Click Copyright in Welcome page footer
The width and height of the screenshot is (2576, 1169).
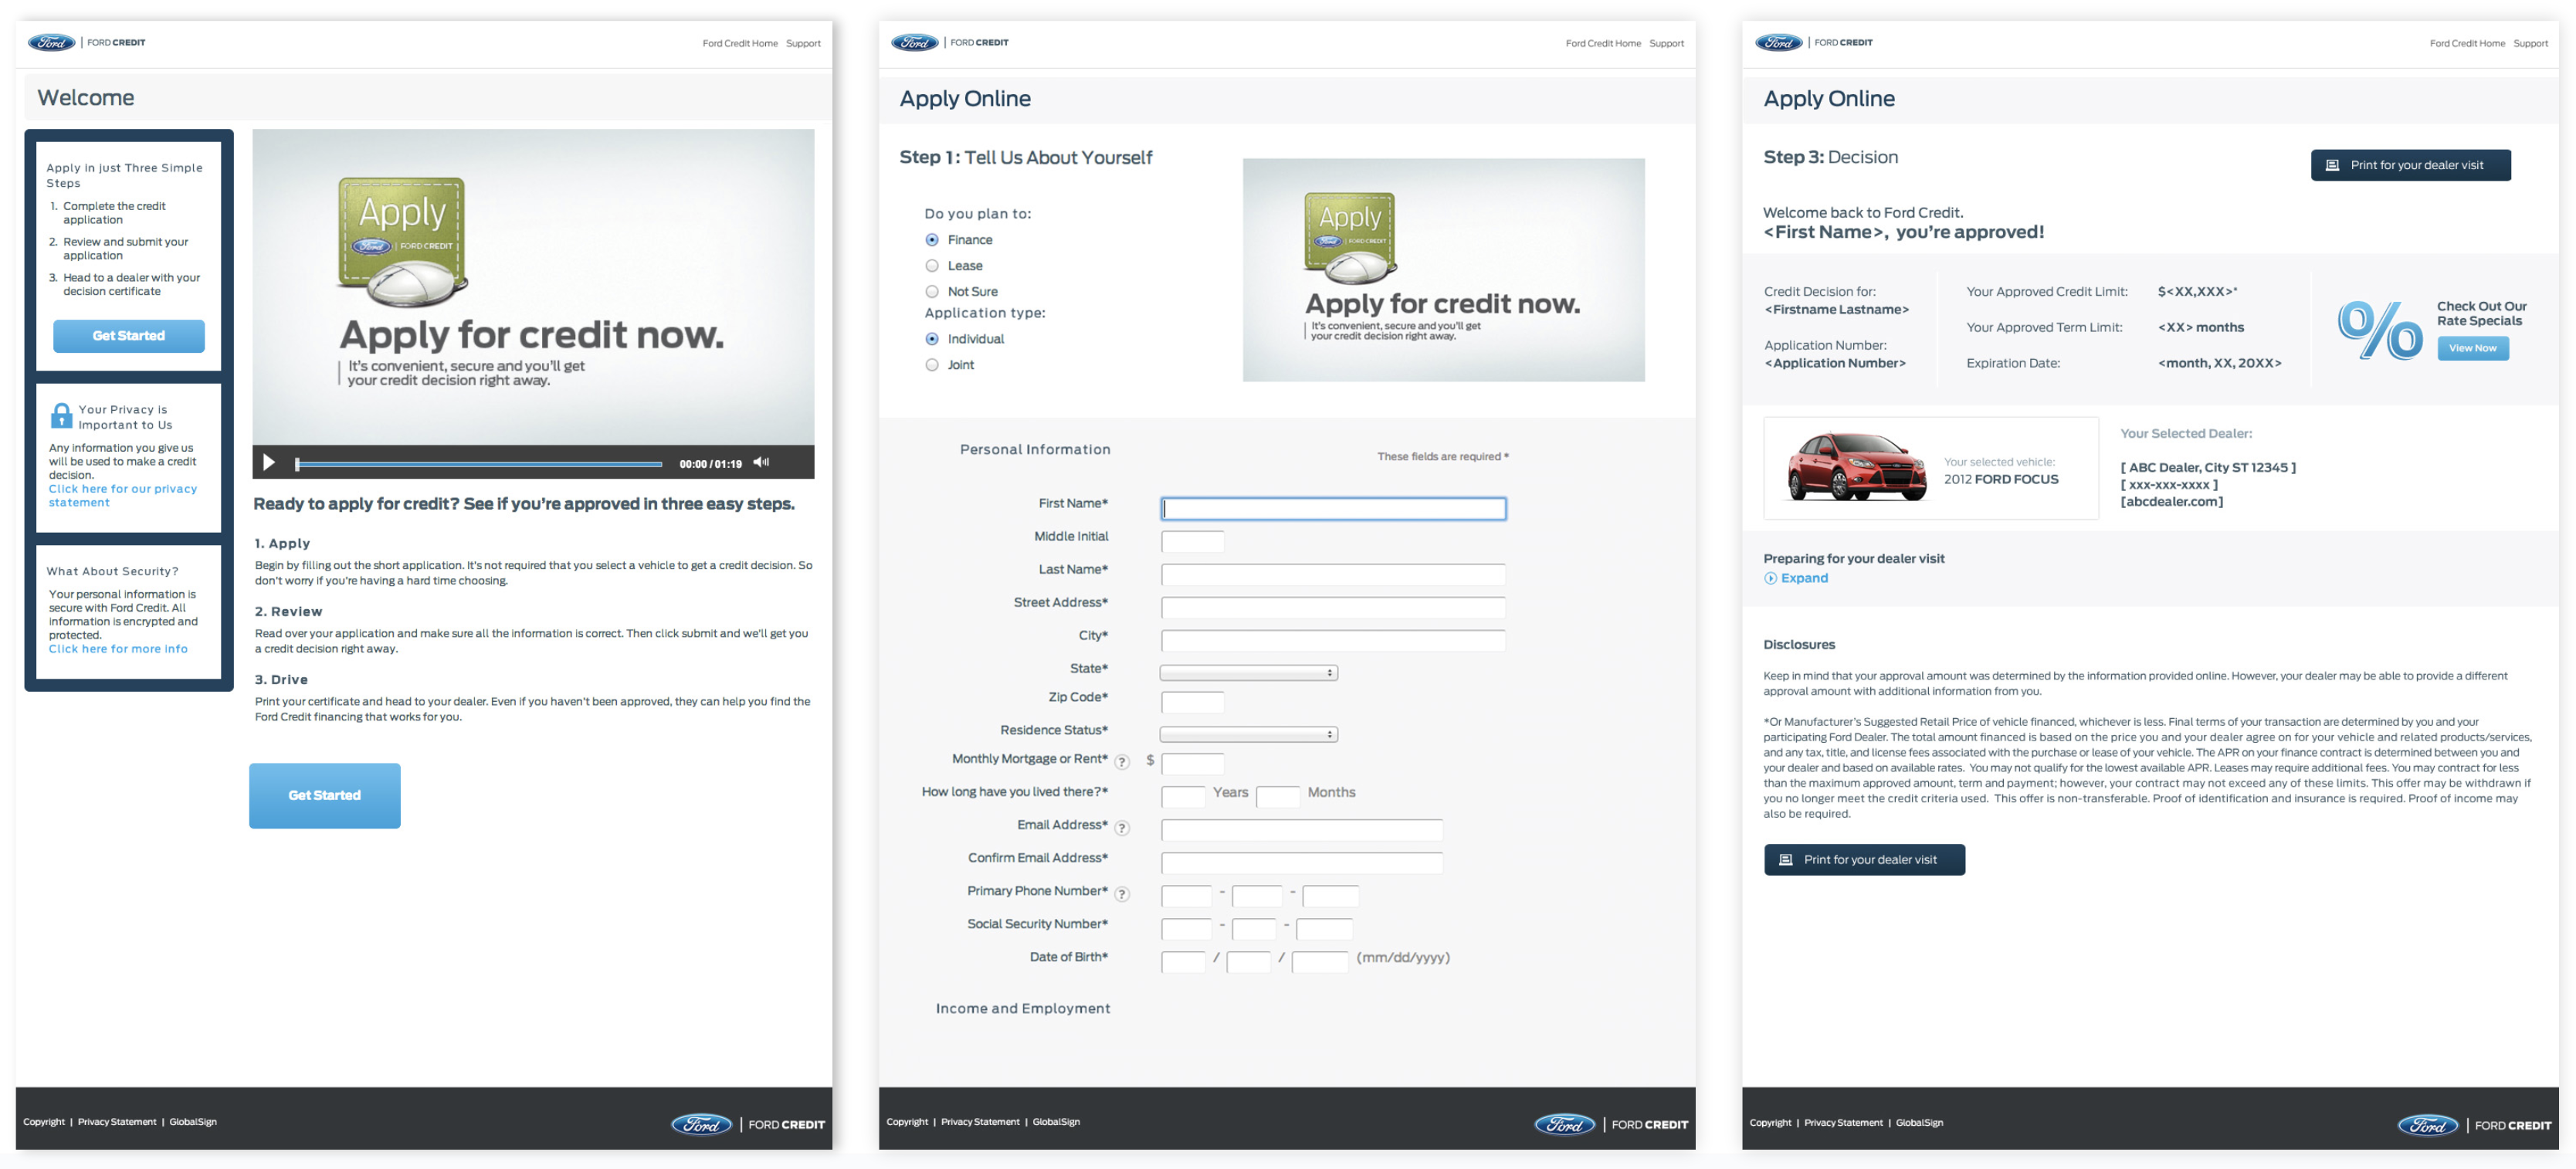pos(44,1122)
